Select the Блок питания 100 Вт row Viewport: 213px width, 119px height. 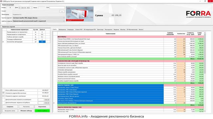pyautogui.click(x=130, y=57)
